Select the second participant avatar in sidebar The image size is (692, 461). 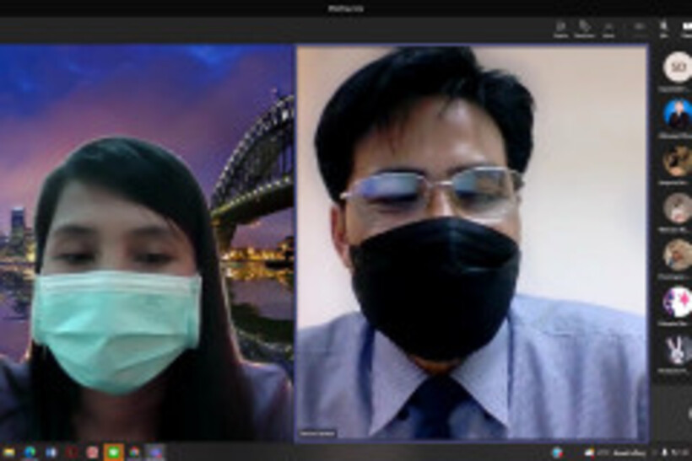tap(677, 113)
